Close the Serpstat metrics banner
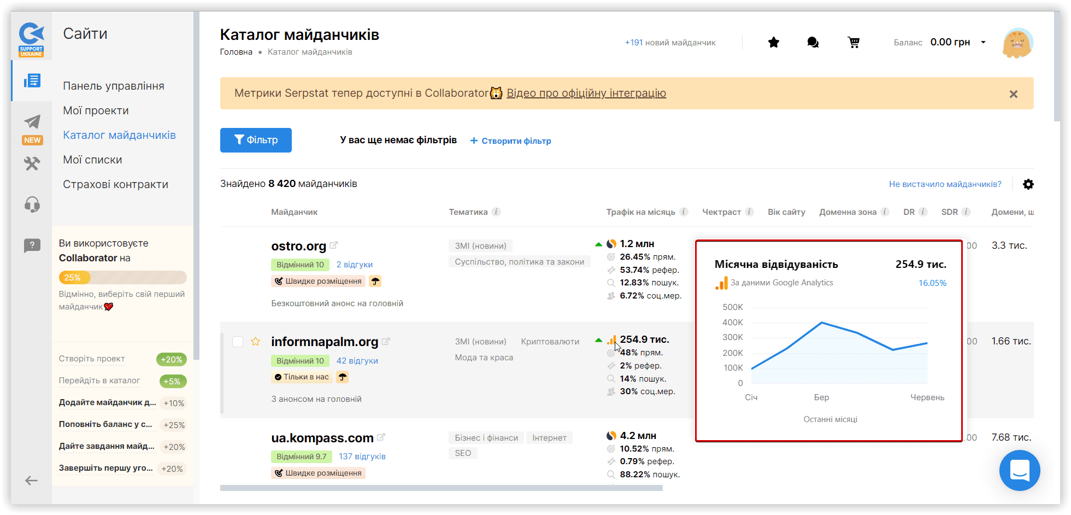Viewport: 1071px width, 515px height. 1014,94
